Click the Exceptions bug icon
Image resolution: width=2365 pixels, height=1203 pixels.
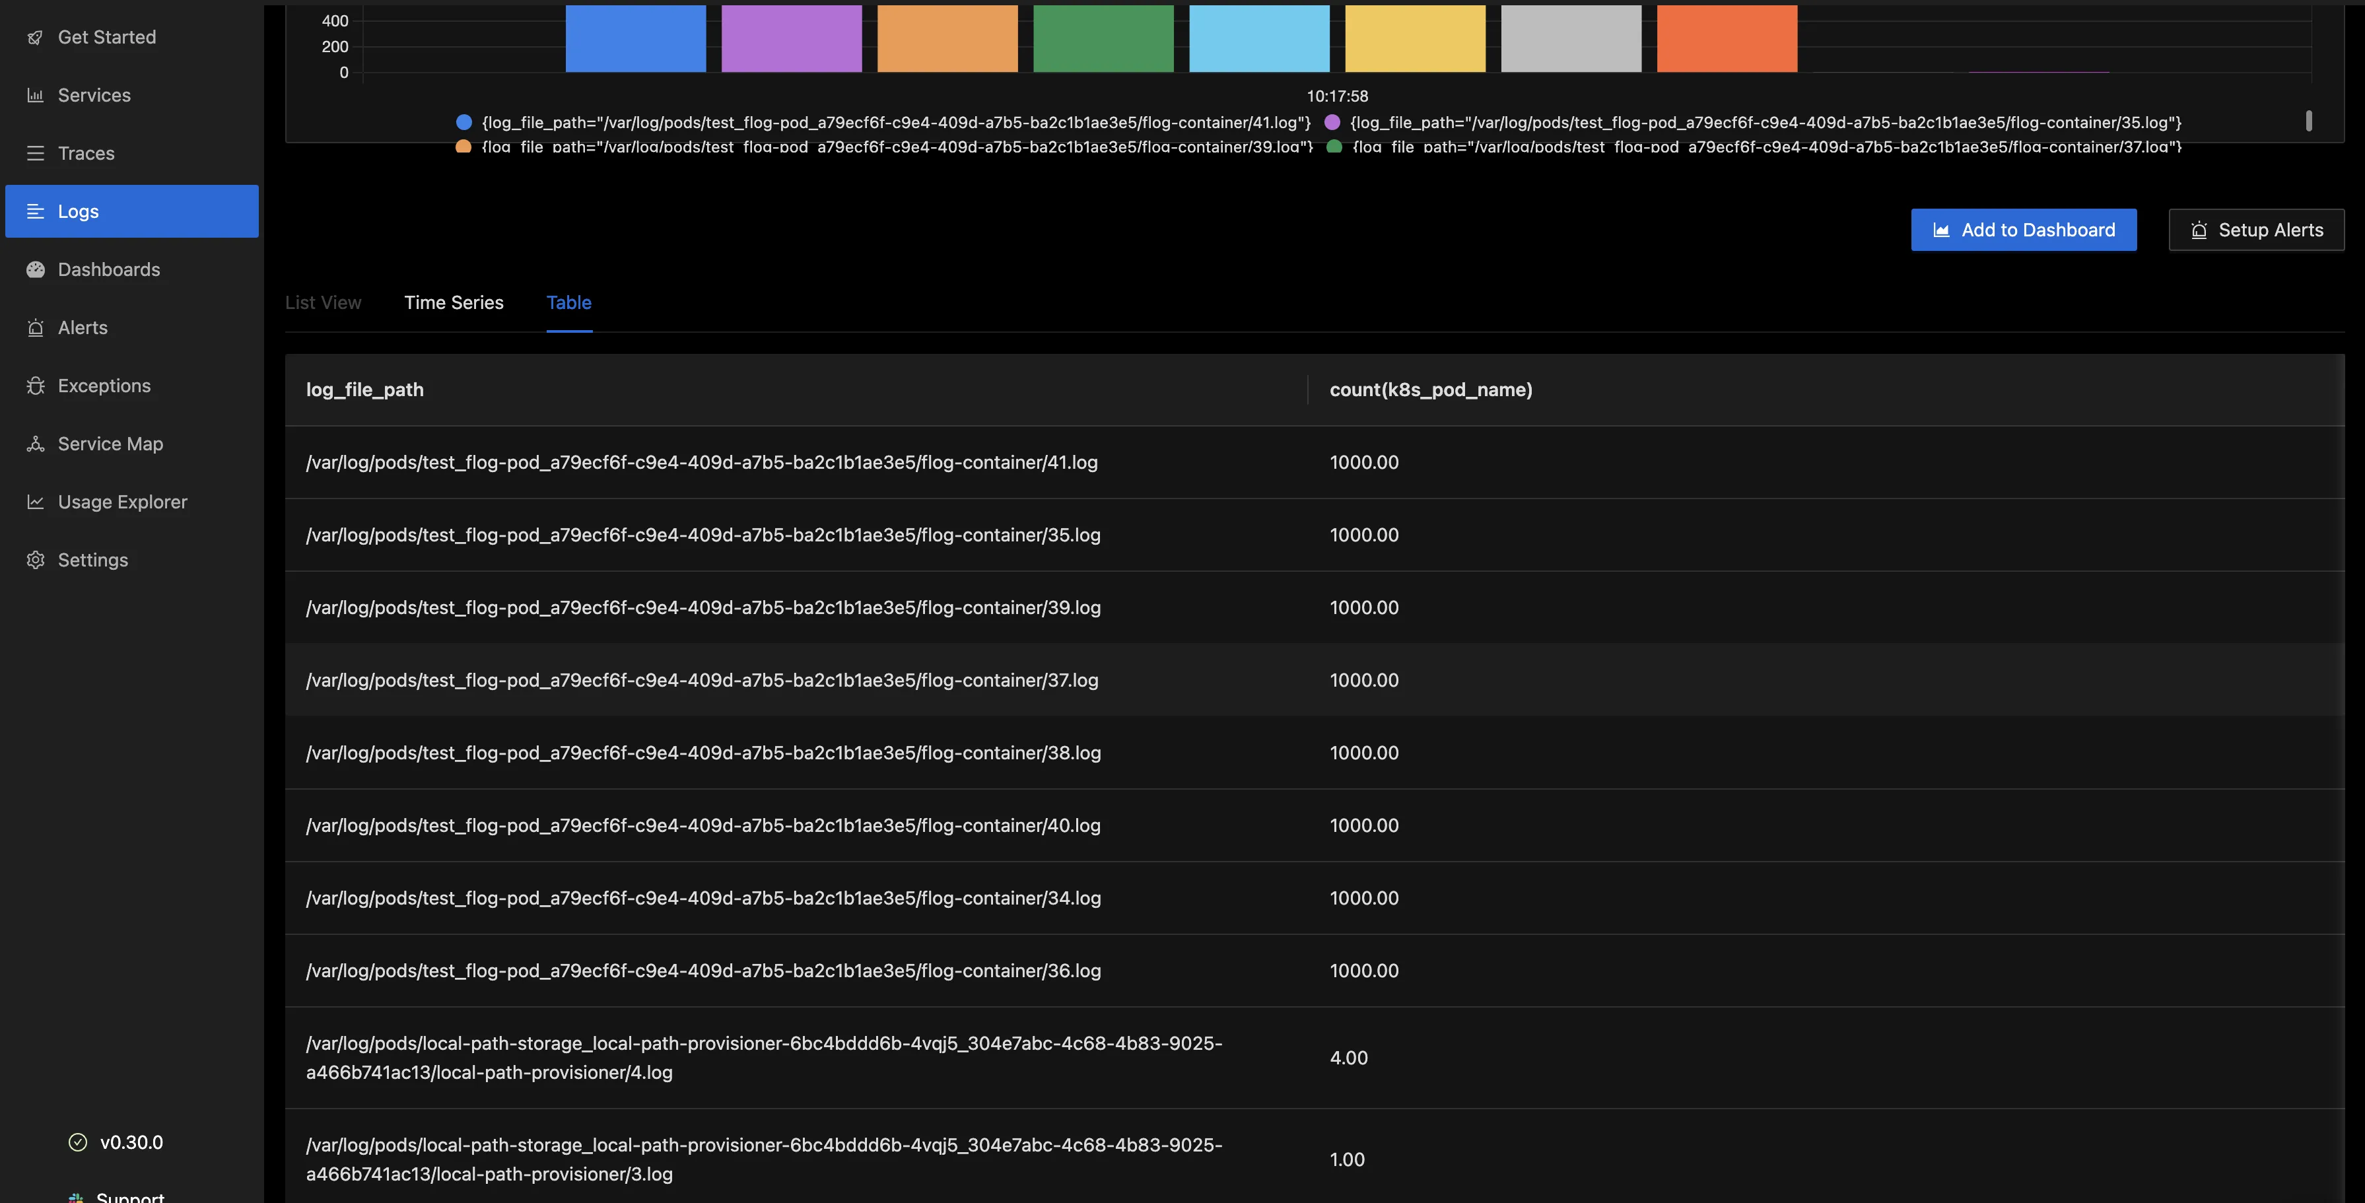tap(35, 386)
